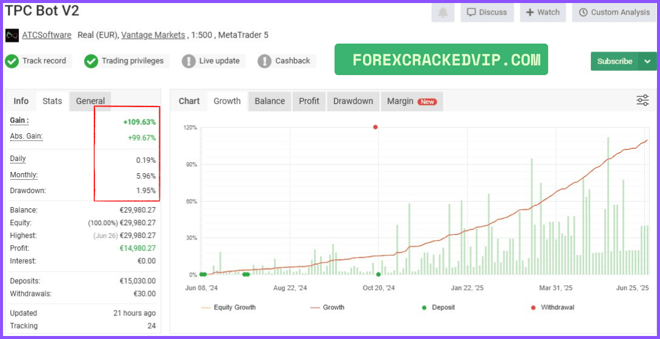Open the Vantage Markets broker link

153,35
